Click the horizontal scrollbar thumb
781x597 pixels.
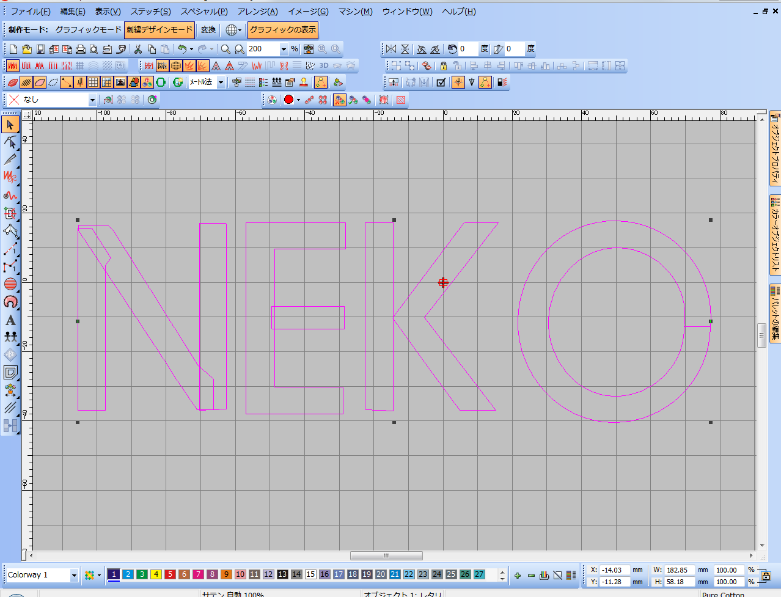pos(386,555)
